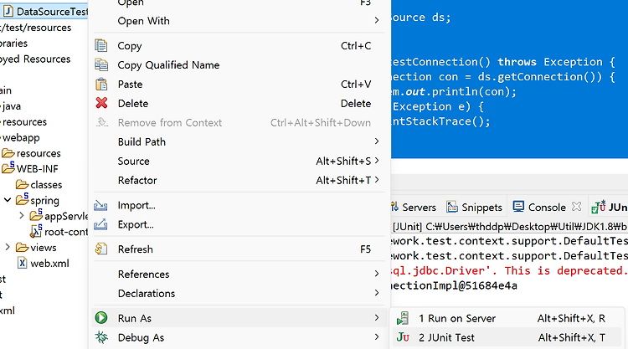This screenshot has height=349, width=628.
Task: Choose 2 JUnit Test
Action: pos(507,337)
